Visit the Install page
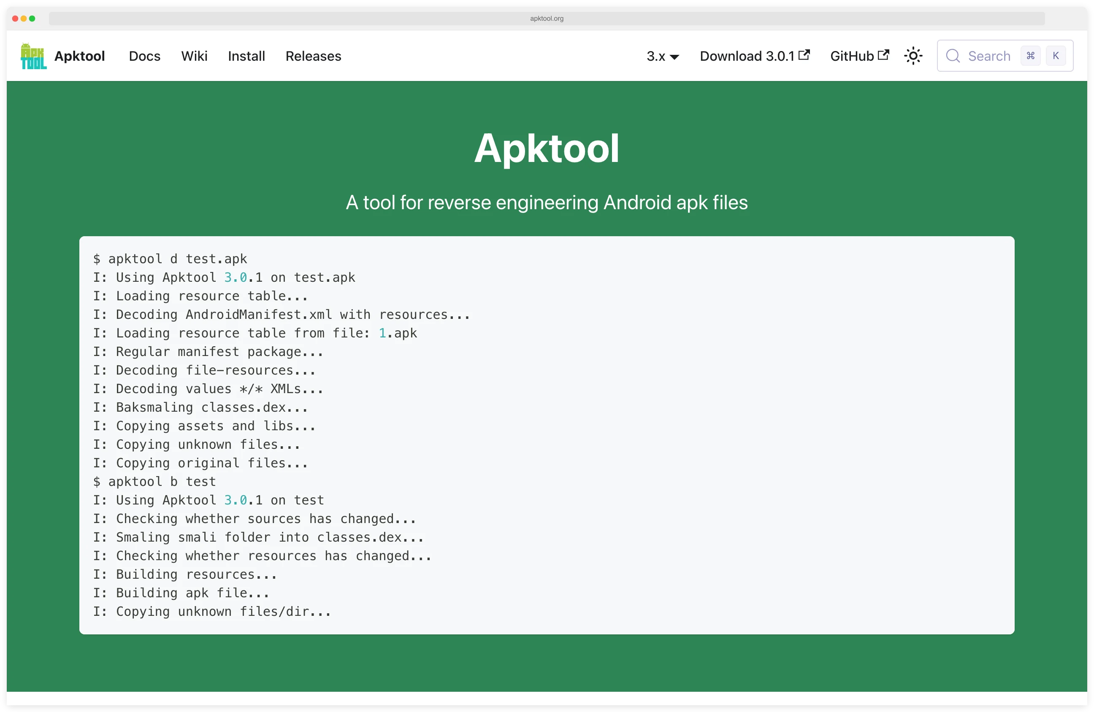Viewport: 1094px width, 712px height. coord(246,56)
